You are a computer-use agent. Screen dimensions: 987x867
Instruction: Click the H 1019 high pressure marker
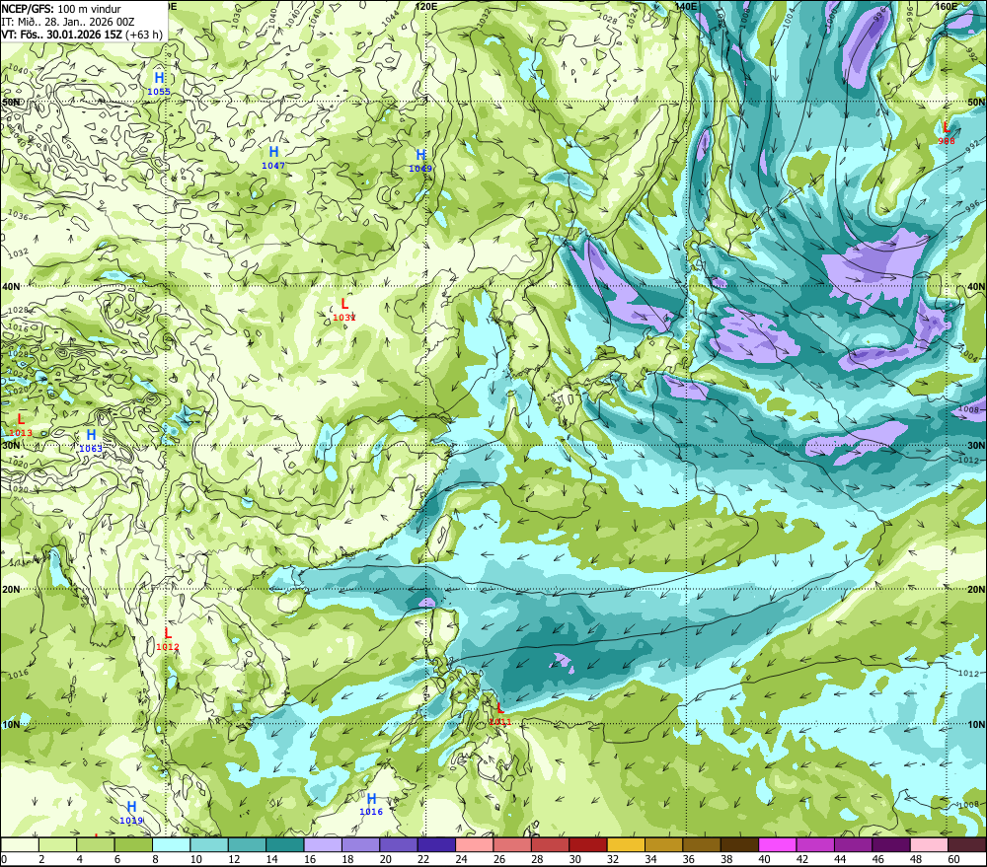tap(131, 813)
